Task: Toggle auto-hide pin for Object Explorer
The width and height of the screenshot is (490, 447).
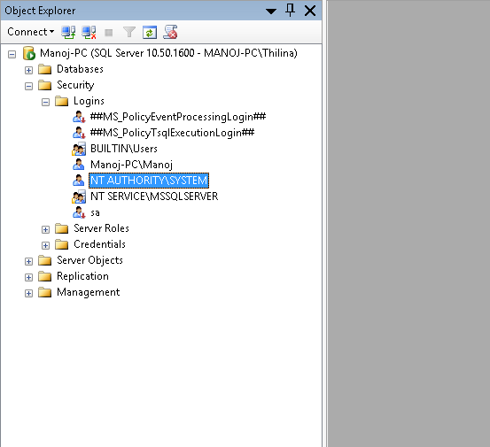Action: (x=291, y=11)
